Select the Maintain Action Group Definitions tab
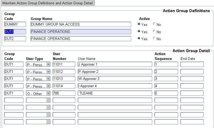Screen dimensions: 214x128 (47, 3)
